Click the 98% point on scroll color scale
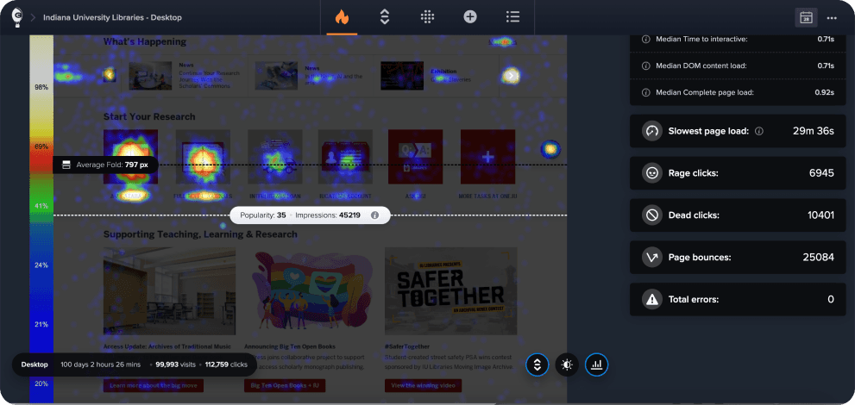The width and height of the screenshot is (855, 405). [x=41, y=87]
